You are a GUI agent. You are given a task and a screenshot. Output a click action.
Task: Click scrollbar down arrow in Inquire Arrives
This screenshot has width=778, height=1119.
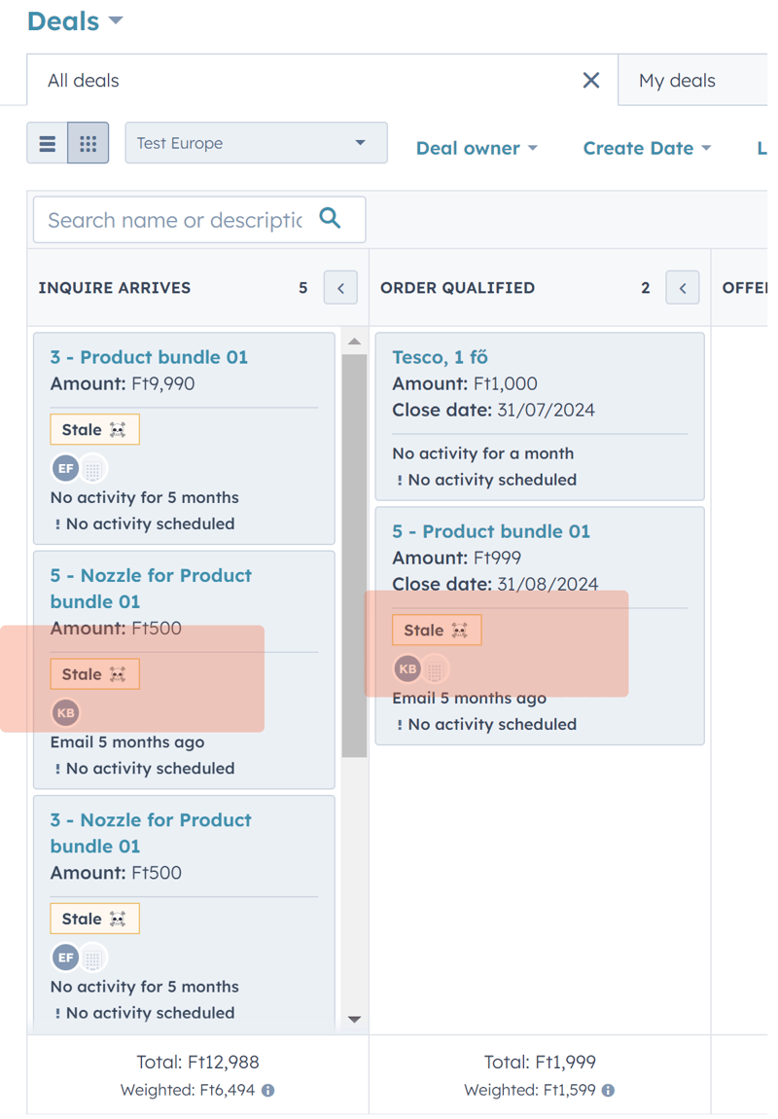coord(354,1020)
